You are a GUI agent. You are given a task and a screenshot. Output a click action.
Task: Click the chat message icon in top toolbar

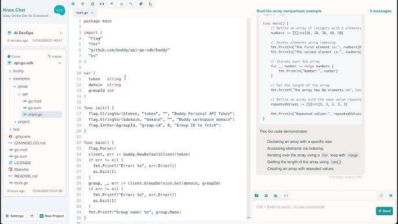(x=111, y=4)
